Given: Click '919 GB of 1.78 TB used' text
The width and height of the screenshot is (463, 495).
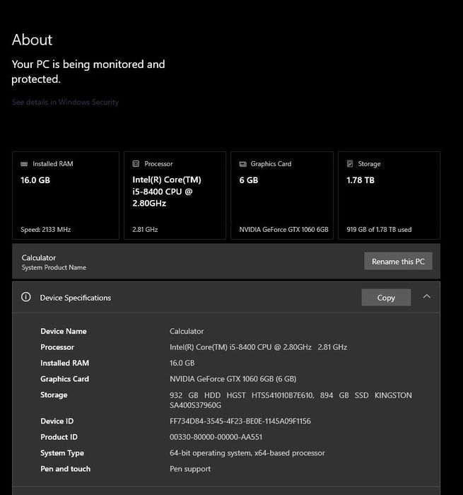Looking at the screenshot, I should pos(379,230).
